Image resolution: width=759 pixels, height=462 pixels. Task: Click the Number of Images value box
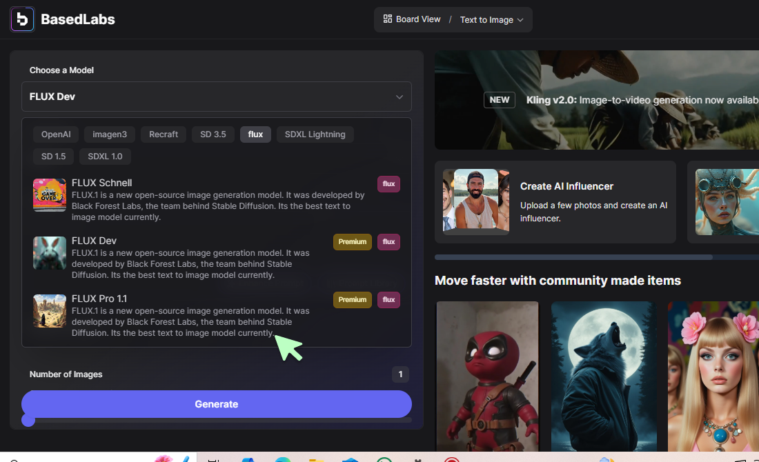400,374
